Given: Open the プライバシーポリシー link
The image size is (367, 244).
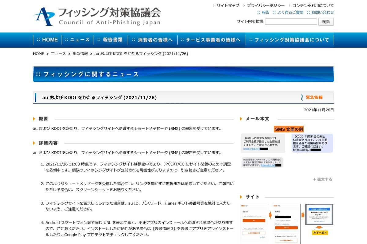Looking at the screenshot, I should pos(265,5).
